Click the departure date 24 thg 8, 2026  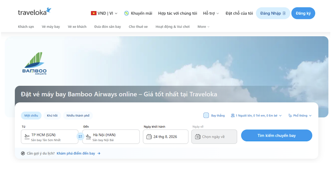pos(166,137)
